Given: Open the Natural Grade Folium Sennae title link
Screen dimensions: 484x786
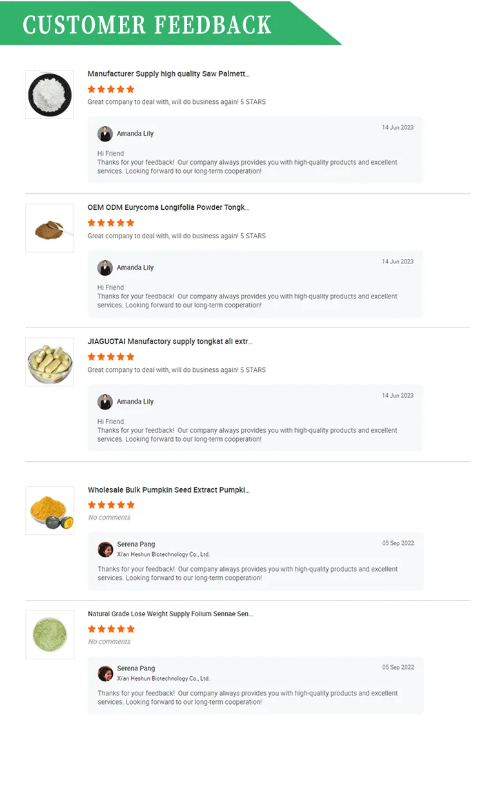Looking at the screenshot, I should (x=170, y=614).
